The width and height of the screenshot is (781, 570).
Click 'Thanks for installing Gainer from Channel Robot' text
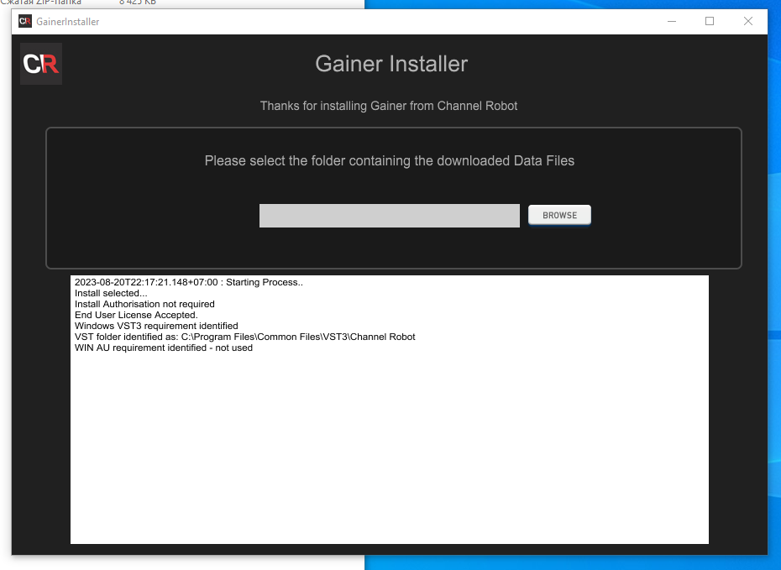tap(389, 106)
